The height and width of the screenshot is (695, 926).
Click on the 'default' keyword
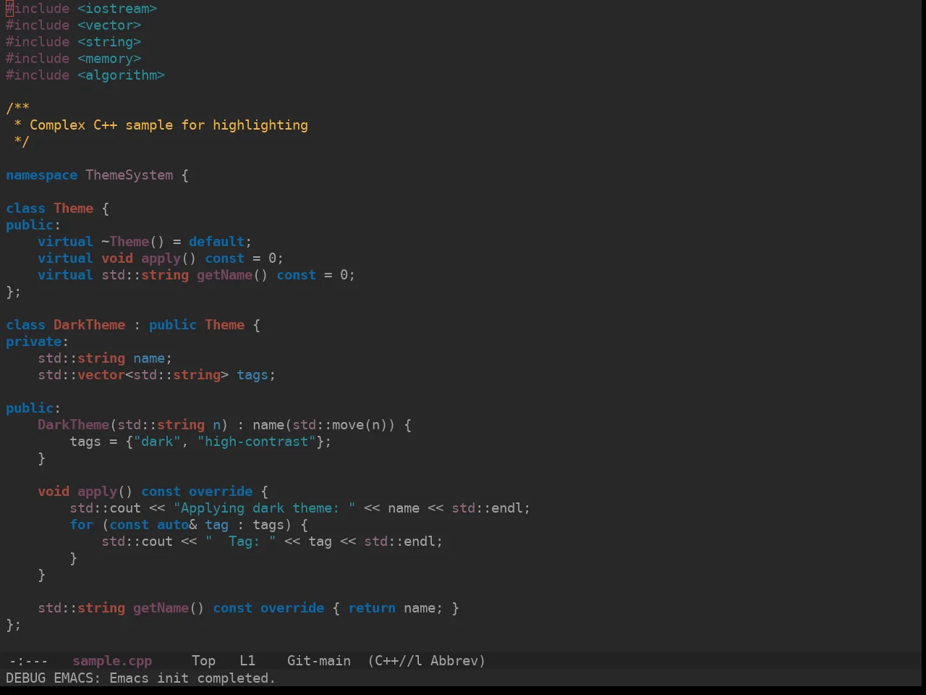(216, 242)
